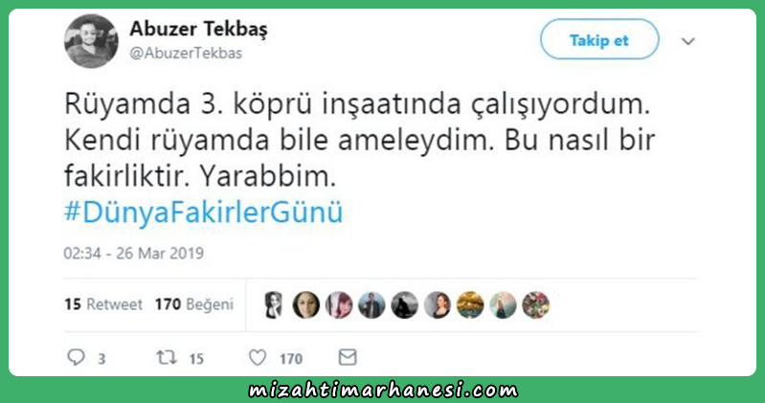Expand the tweet options chevron
765x403 pixels.
pyautogui.click(x=687, y=41)
